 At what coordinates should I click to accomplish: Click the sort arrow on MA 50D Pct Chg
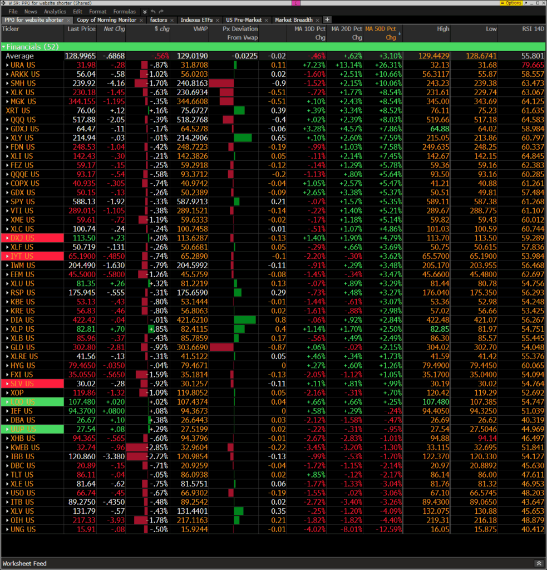400,33
